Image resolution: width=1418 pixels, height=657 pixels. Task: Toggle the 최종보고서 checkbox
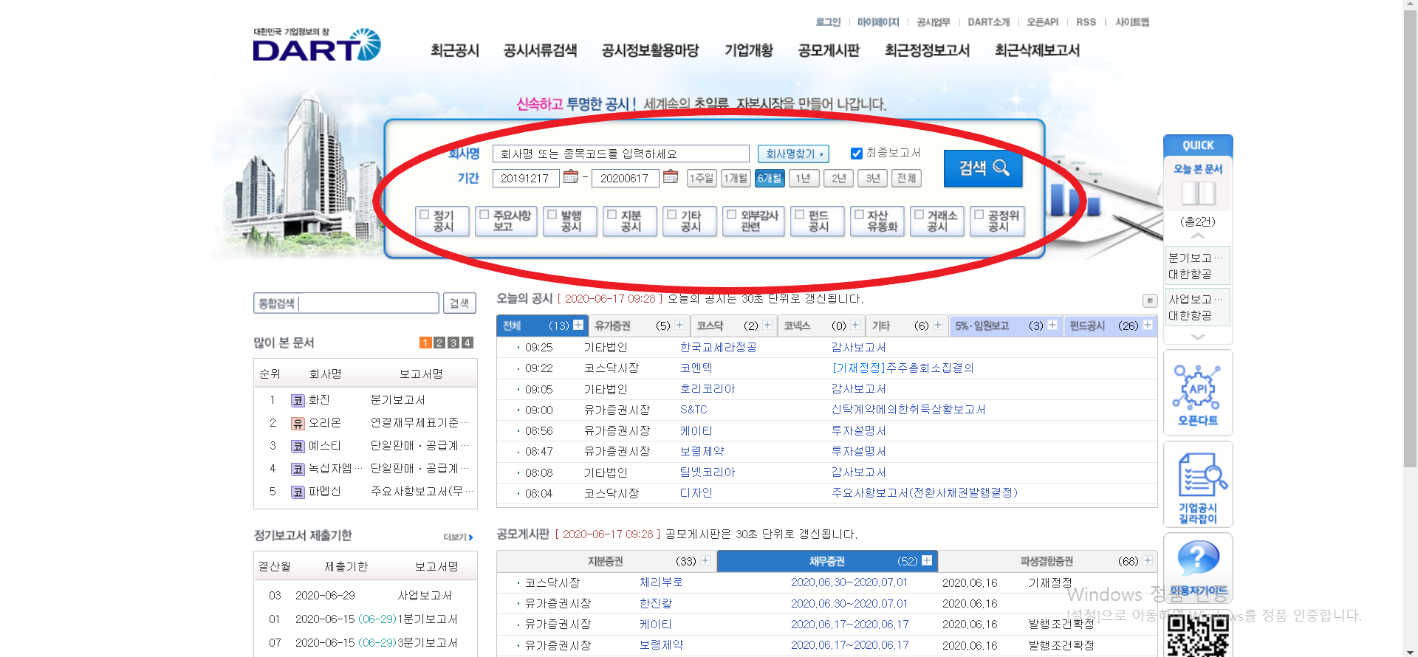click(x=857, y=154)
